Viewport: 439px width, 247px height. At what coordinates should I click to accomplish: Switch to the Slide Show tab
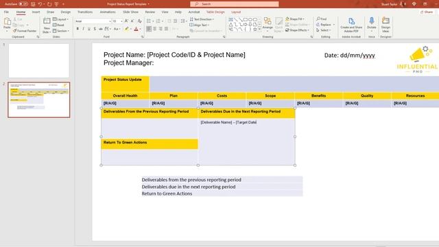[x=130, y=12]
